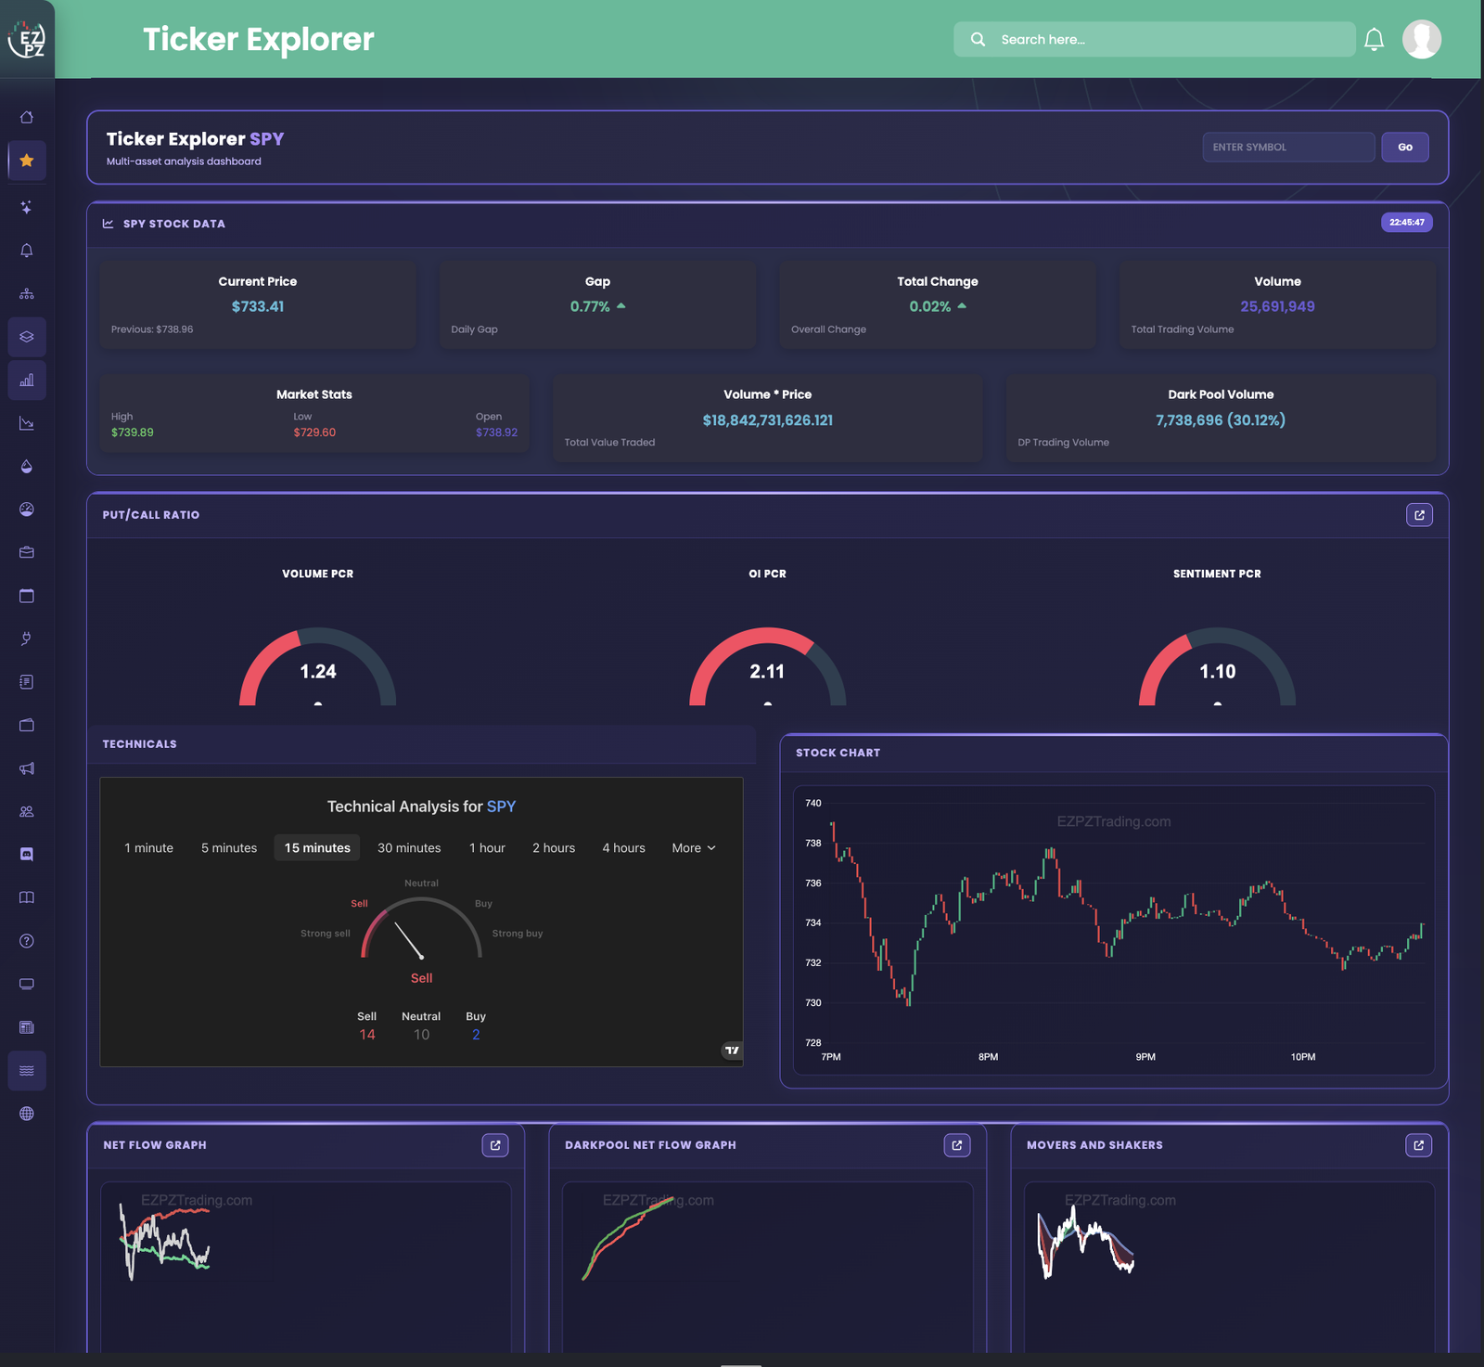Open the plug sidebar icon
This screenshot has width=1484, height=1367.
click(x=27, y=638)
